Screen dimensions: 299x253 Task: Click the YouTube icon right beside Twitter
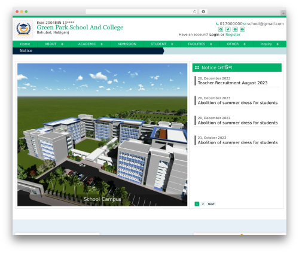[x=235, y=29]
